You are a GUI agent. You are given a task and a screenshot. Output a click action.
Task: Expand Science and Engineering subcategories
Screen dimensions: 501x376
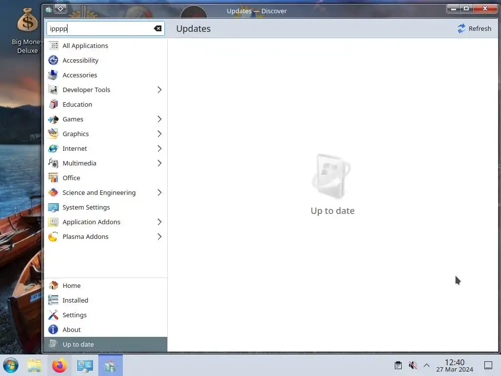pyautogui.click(x=159, y=193)
